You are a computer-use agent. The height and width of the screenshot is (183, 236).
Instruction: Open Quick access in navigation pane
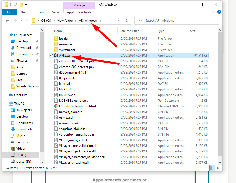tap(23, 35)
